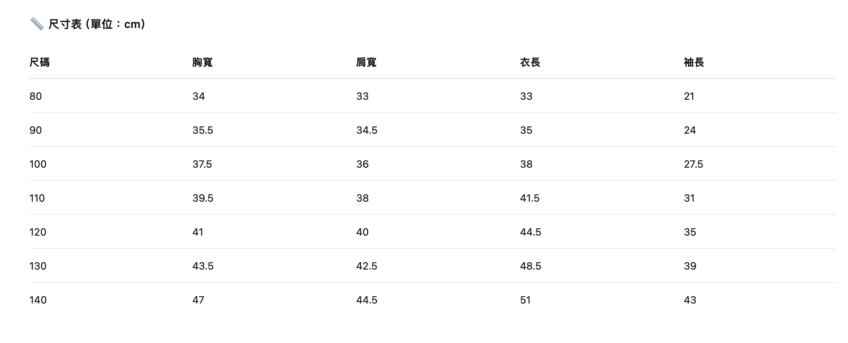Image resolution: width=848 pixels, height=343 pixels.
Task: Select the 衣長 column header
Action: (x=530, y=62)
